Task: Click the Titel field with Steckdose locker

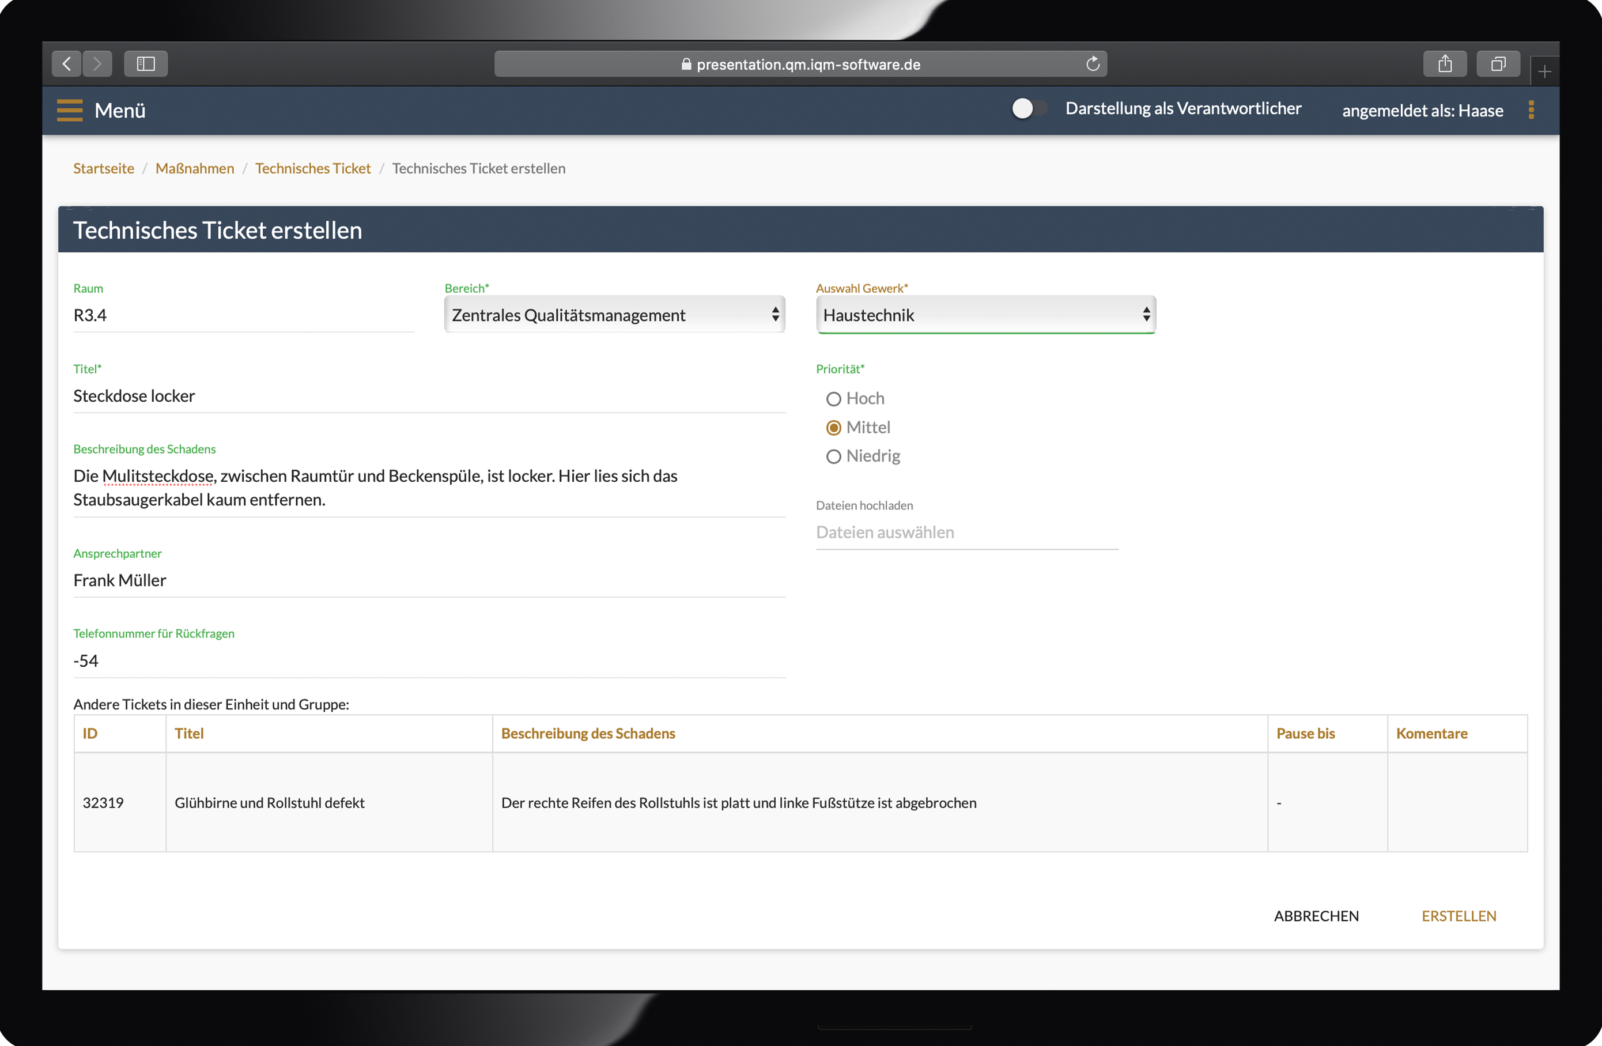Action: [x=429, y=396]
